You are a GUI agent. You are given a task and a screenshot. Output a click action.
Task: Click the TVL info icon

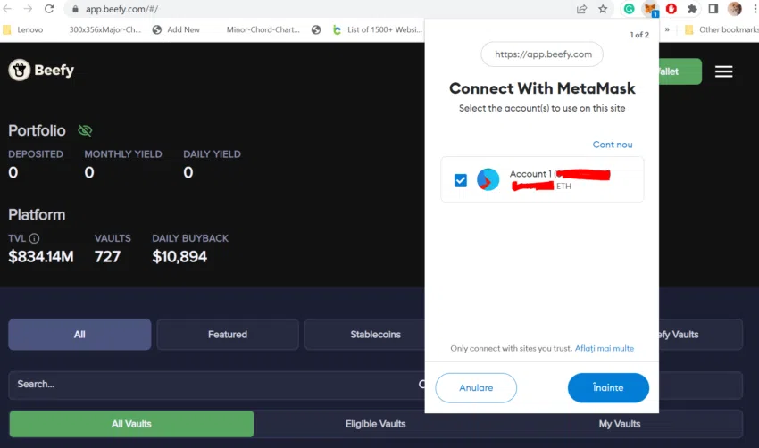[34, 238]
